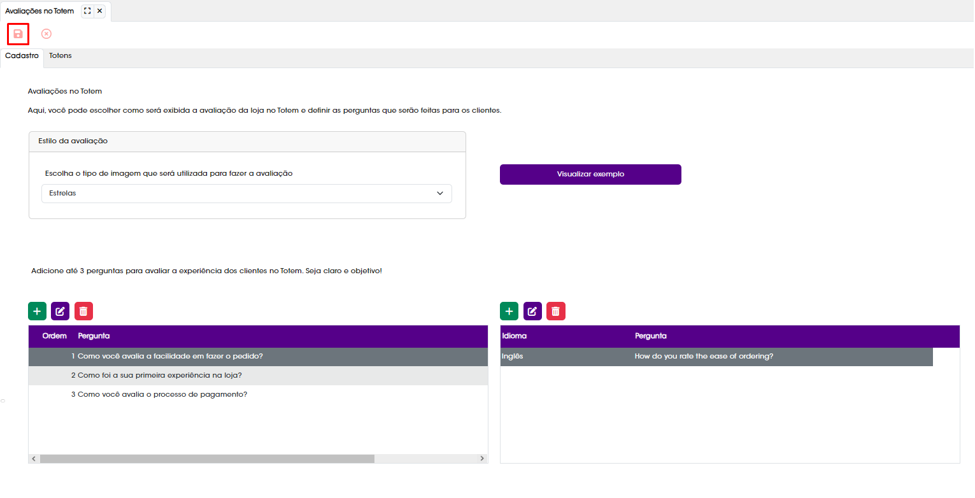Click the left arrow of horizontal scrollbar
This screenshot has height=498, width=975.
tap(34, 459)
